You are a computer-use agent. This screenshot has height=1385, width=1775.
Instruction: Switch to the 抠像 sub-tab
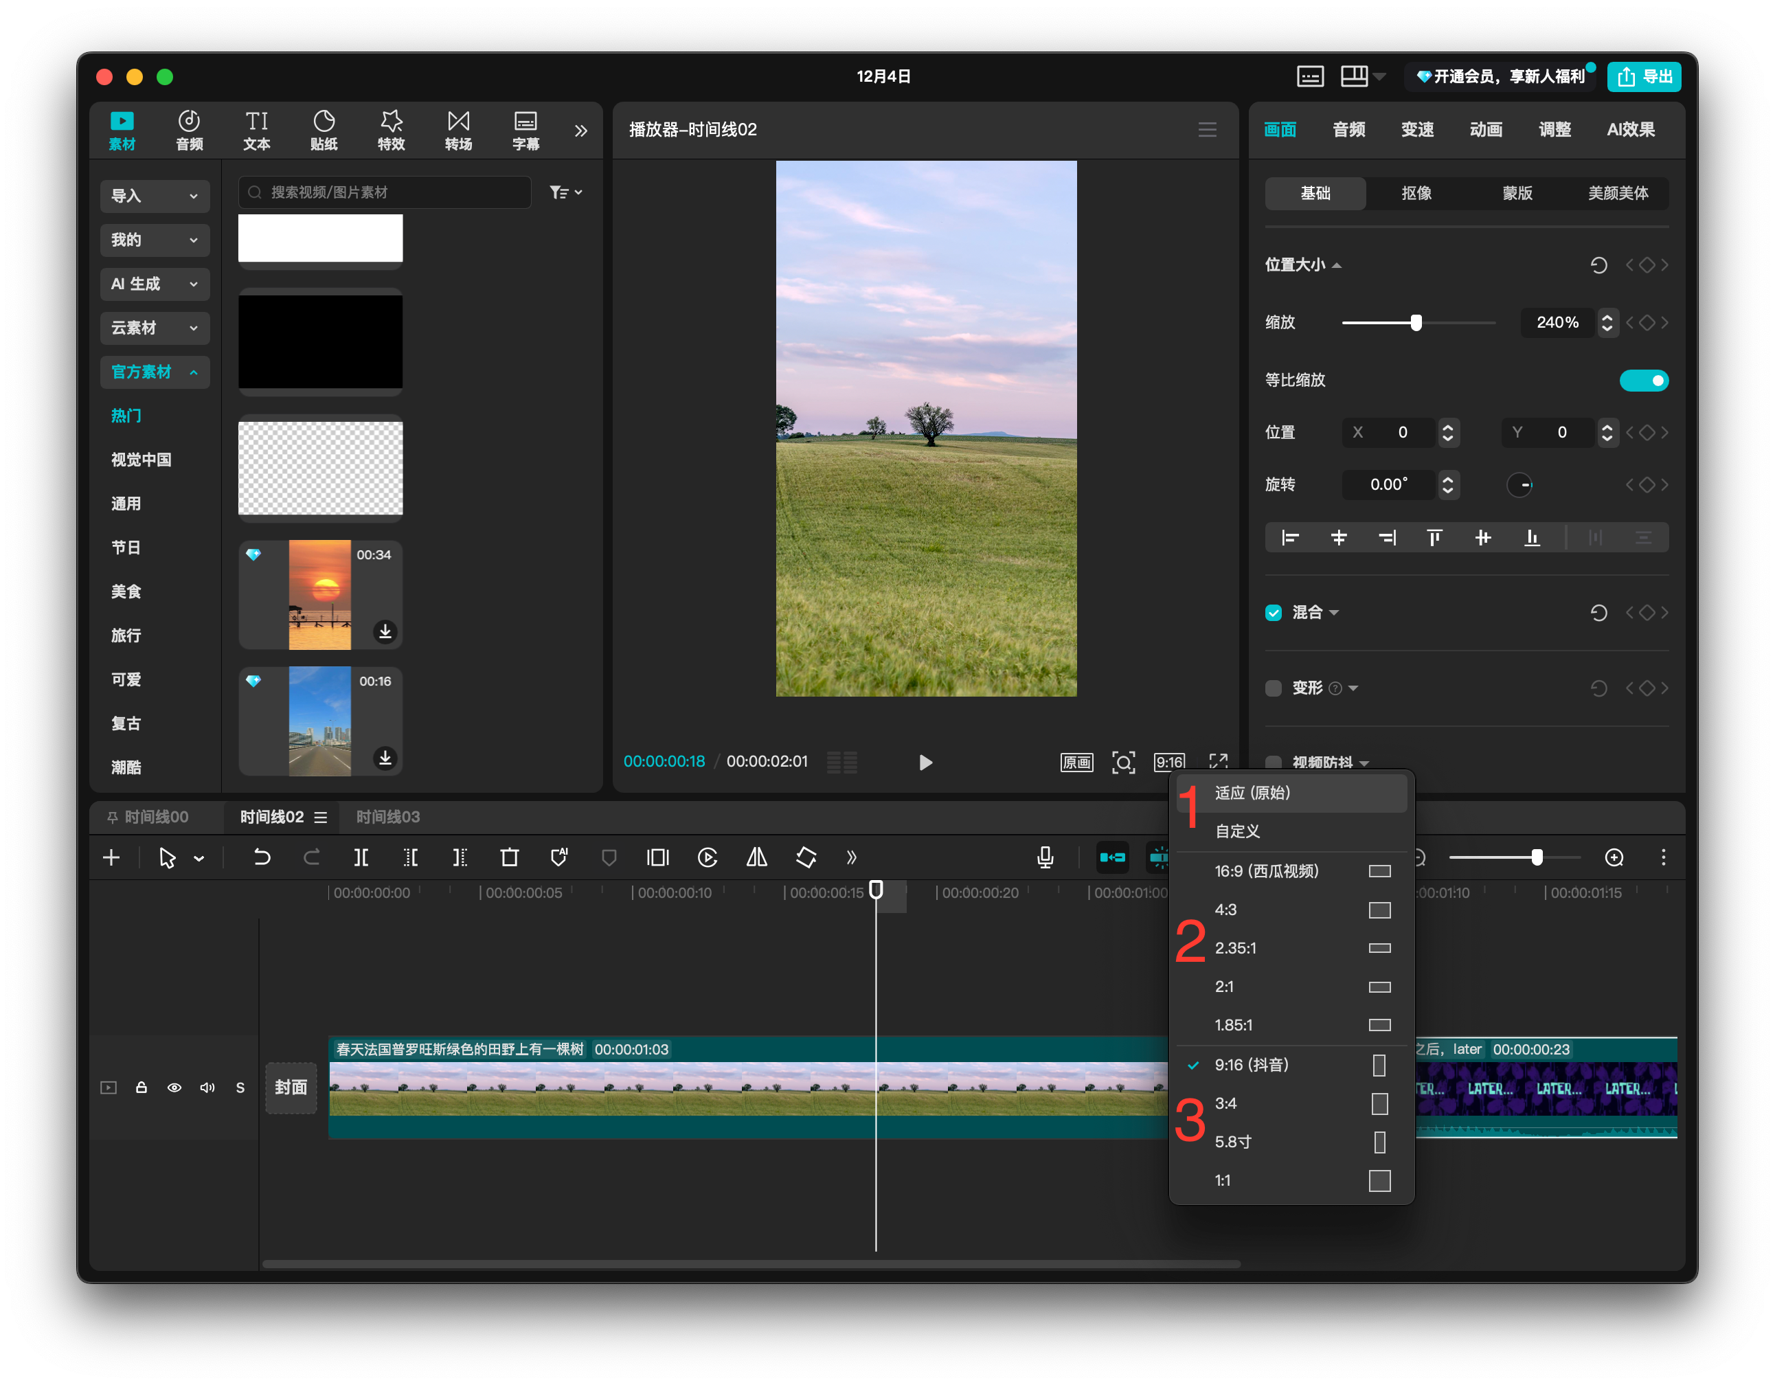[x=1416, y=194]
